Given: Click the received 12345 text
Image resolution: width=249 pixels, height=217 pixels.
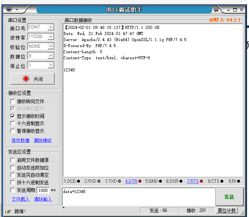Looking at the screenshot, I should click(69, 70).
